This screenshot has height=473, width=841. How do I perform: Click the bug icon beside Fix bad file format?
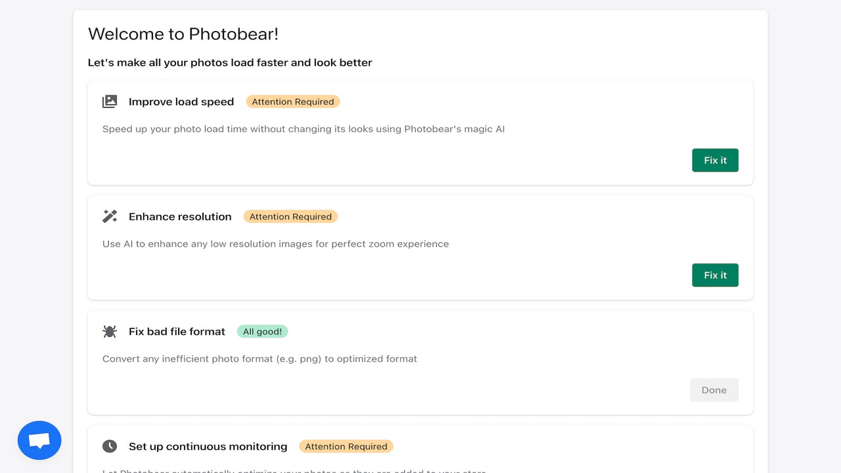pos(109,331)
